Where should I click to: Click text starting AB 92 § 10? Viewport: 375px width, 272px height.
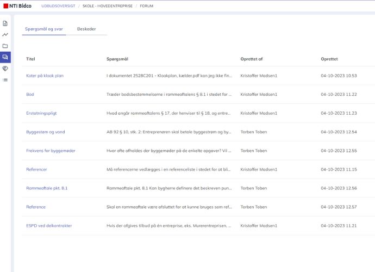[x=169, y=132]
